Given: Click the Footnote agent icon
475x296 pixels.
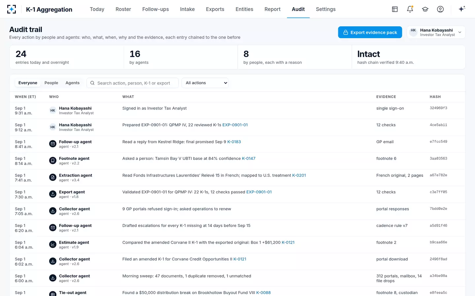Looking at the screenshot, I should [x=53, y=160].
